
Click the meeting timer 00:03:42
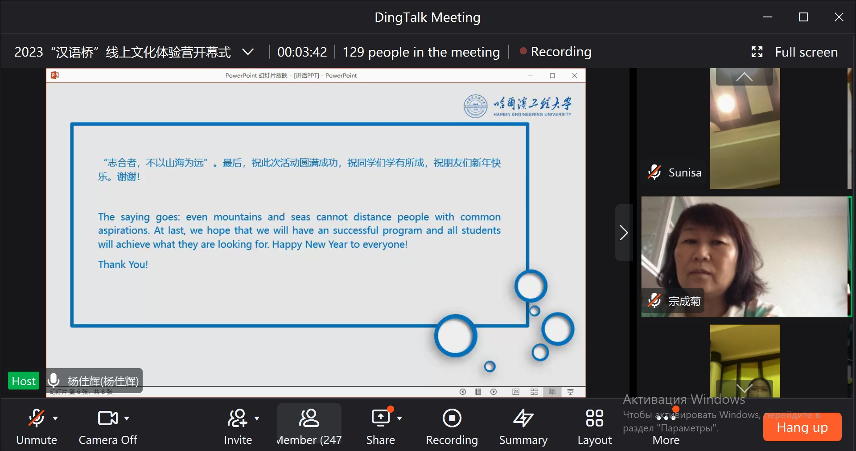tap(302, 52)
